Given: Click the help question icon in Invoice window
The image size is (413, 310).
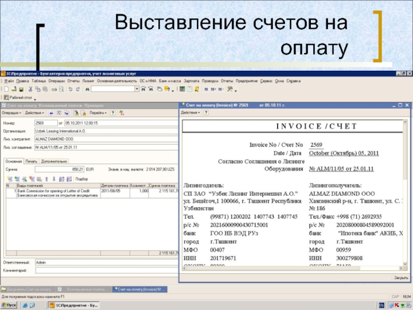Looking at the screenshot, I should click(206, 113).
